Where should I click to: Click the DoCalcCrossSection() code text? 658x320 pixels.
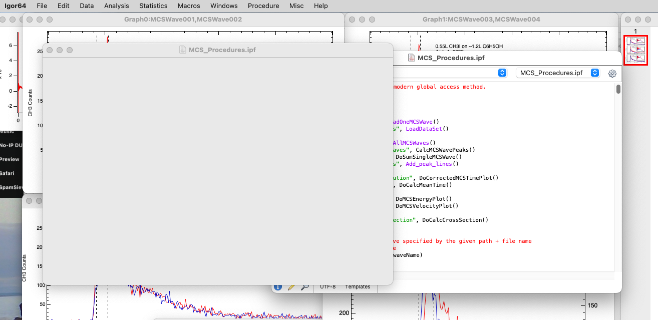click(x=455, y=220)
